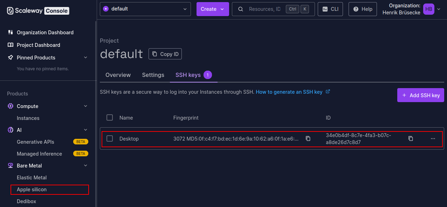Click the BETA badge next to Generative APIs
The image size is (447, 207).
[81, 142]
